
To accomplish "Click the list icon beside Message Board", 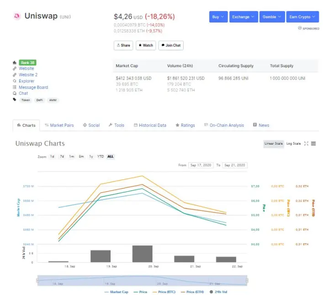I will [15, 87].
